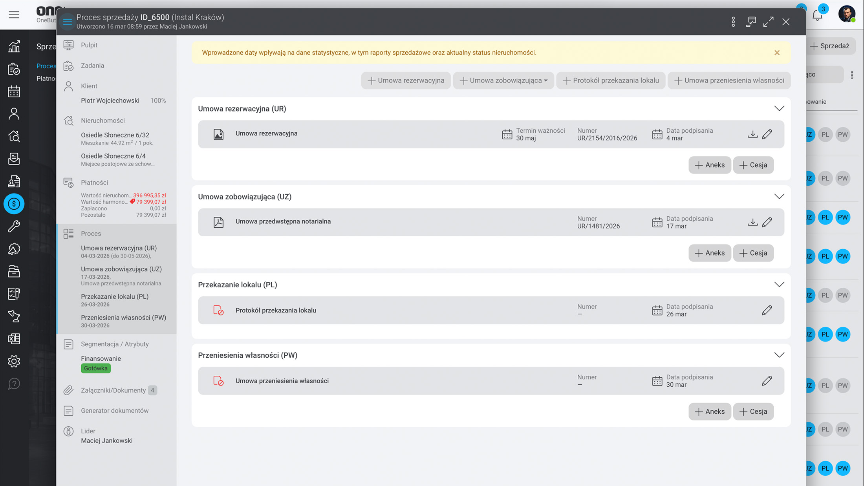Go to Przekazanie lokalu (PL) step in sidebar
This screenshot has width=864, height=486.
[x=115, y=297]
